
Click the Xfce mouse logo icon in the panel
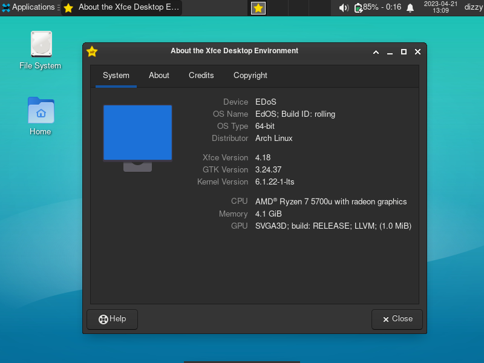(x=6, y=7)
